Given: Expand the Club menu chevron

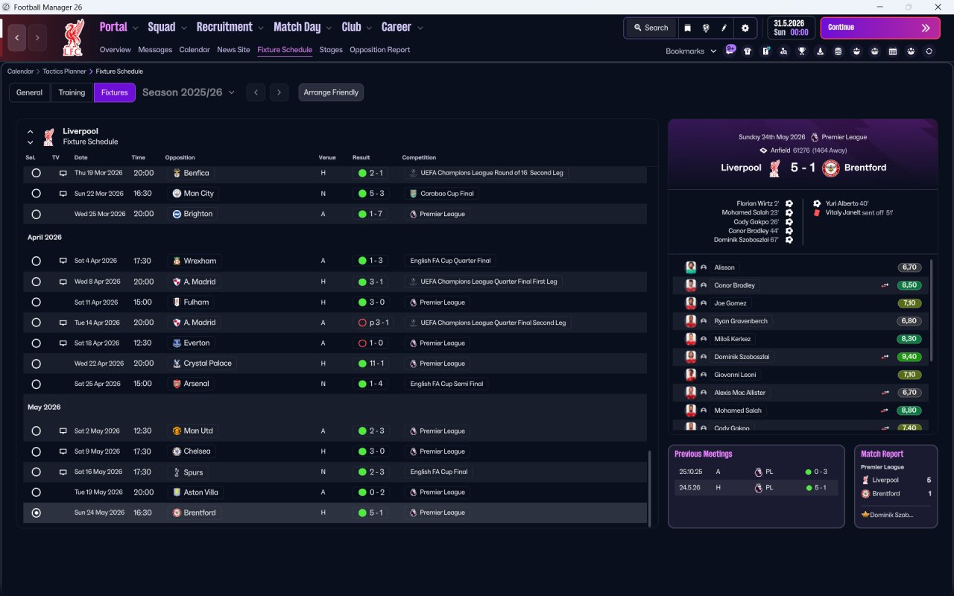Looking at the screenshot, I should click(x=368, y=28).
